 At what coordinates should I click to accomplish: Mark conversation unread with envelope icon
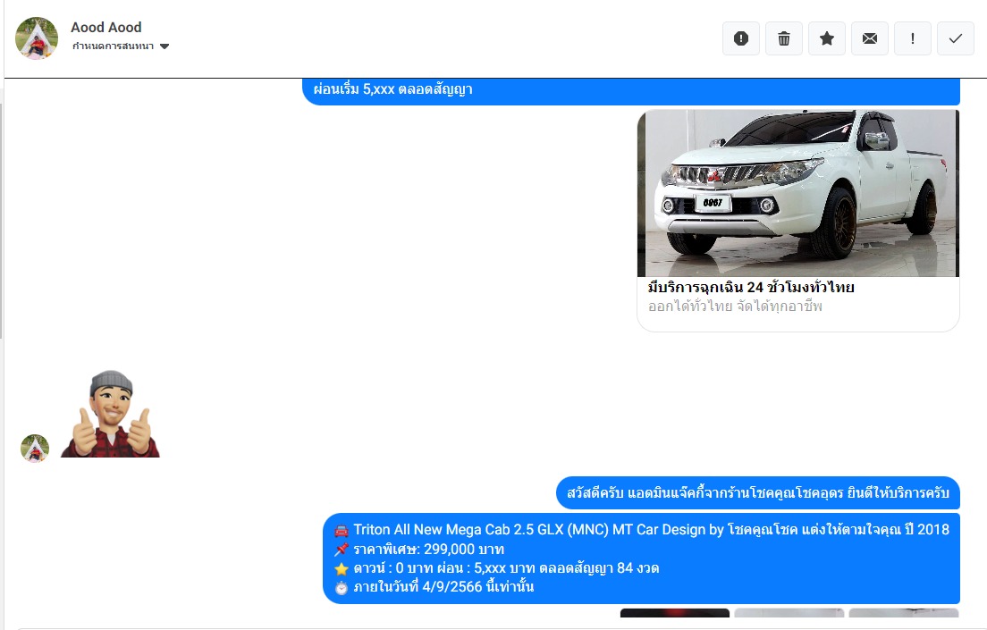click(x=869, y=38)
